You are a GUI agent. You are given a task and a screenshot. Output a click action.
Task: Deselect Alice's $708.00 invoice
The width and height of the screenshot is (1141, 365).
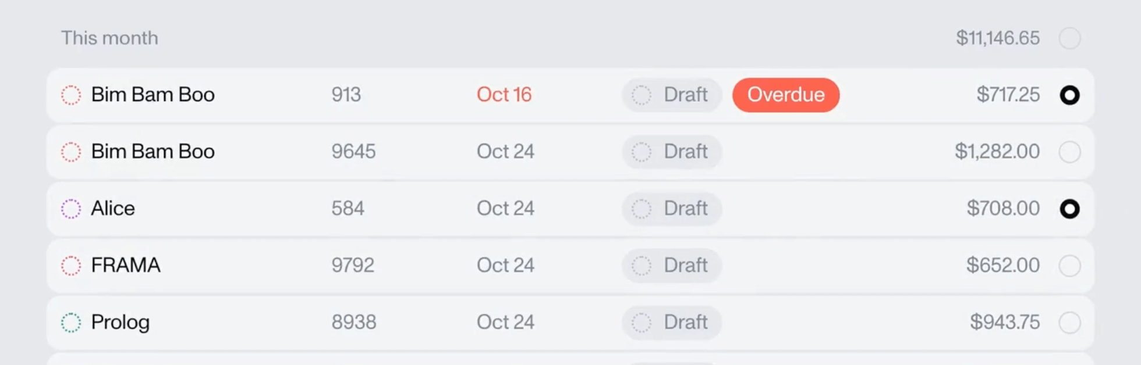click(1069, 209)
